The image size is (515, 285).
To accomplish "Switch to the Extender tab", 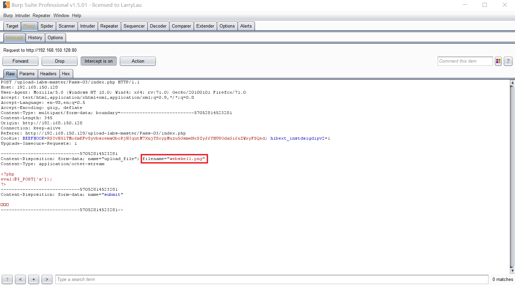I will (205, 26).
